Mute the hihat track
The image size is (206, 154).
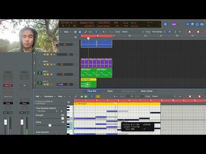tap(45, 65)
